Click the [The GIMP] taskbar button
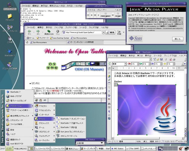The height and width of the screenshot is (151, 189). 133,149
